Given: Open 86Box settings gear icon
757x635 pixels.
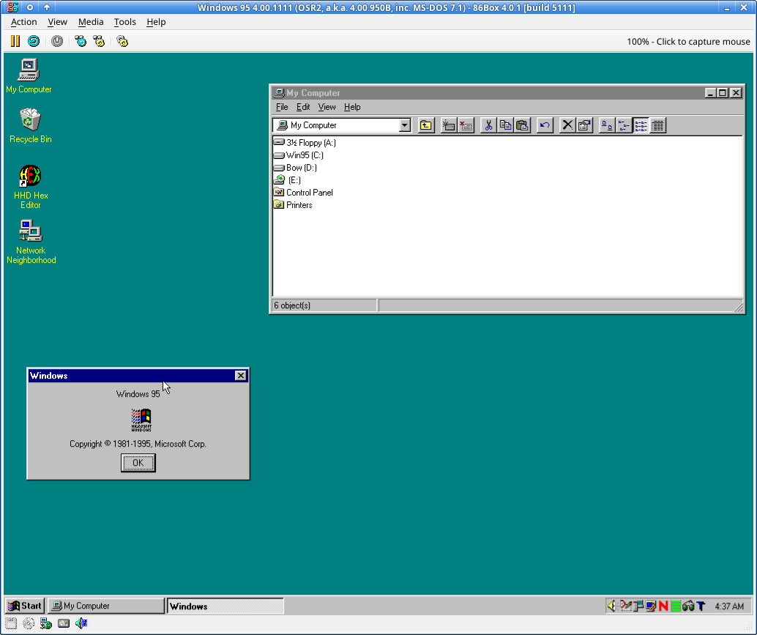Looking at the screenshot, I should [122, 41].
